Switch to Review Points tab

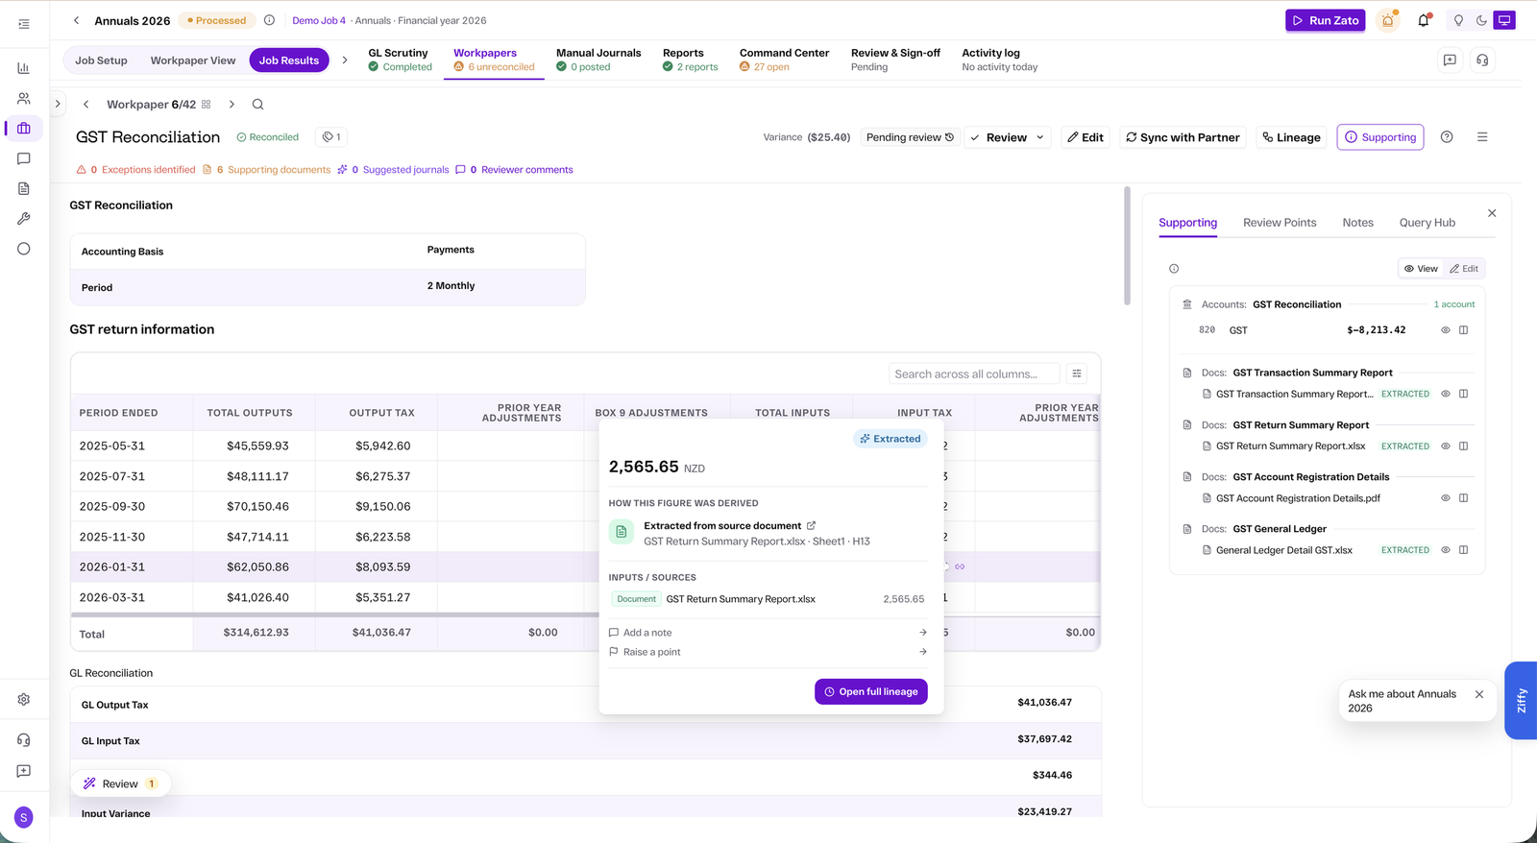(1280, 223)
